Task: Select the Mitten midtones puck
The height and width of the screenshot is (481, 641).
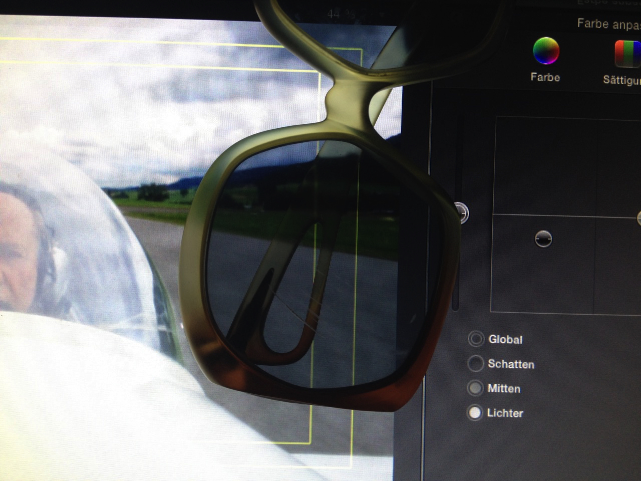Action: (475, 388)
